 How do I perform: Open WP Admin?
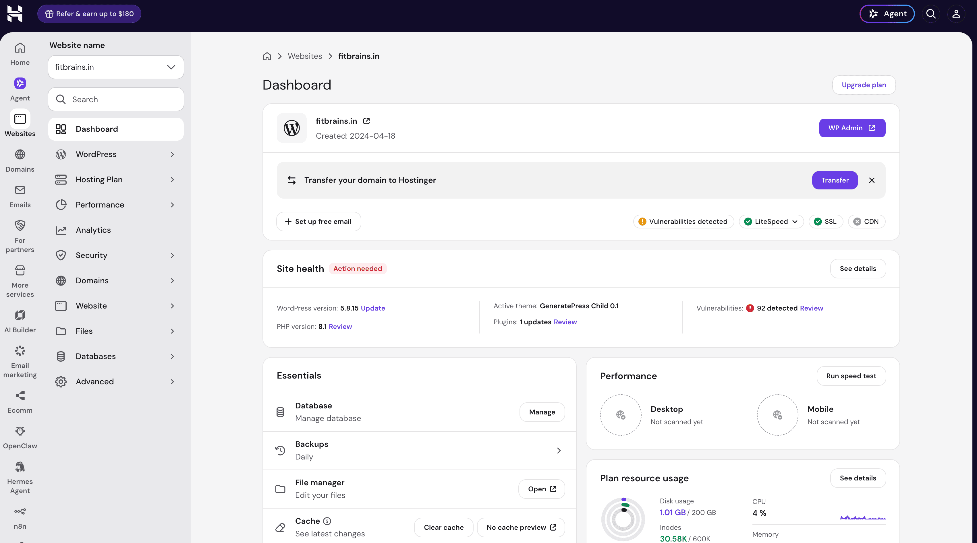coord(852,128)
